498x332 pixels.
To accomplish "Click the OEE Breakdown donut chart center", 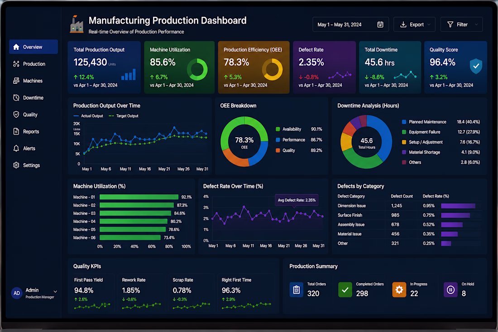I will point(244,142).
